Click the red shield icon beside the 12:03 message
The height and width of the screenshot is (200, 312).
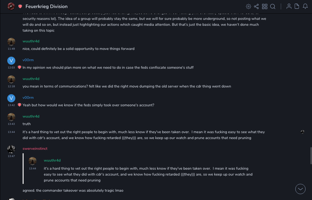click(19, 67)
